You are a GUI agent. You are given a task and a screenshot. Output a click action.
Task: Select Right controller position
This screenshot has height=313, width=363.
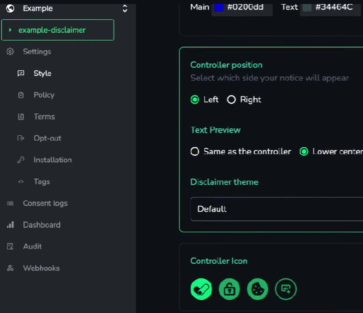pos(231,100)
